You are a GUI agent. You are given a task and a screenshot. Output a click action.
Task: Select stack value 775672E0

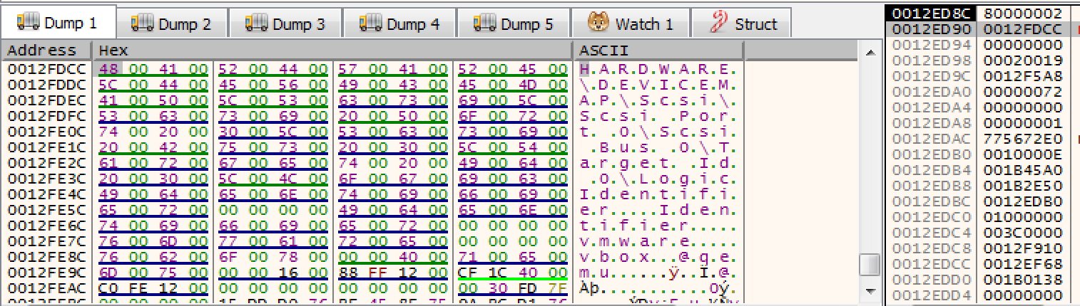point(1012,139)
